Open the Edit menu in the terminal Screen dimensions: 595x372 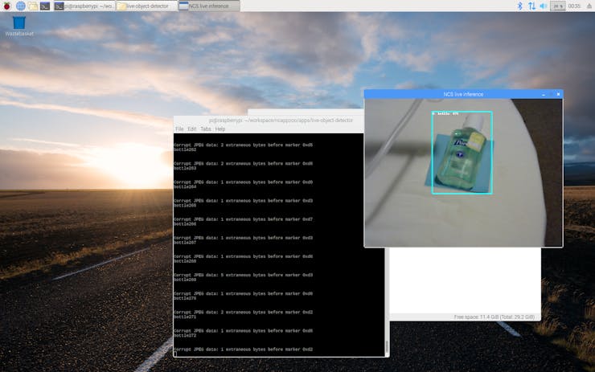[192, 129]
